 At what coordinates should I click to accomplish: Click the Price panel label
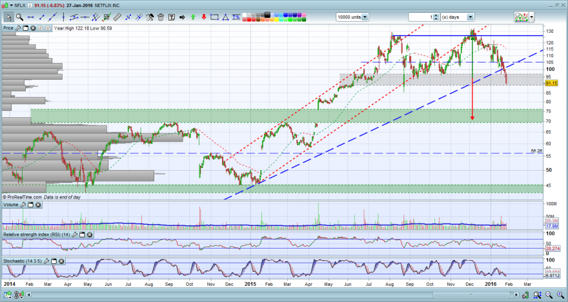(x=8, y=28)
